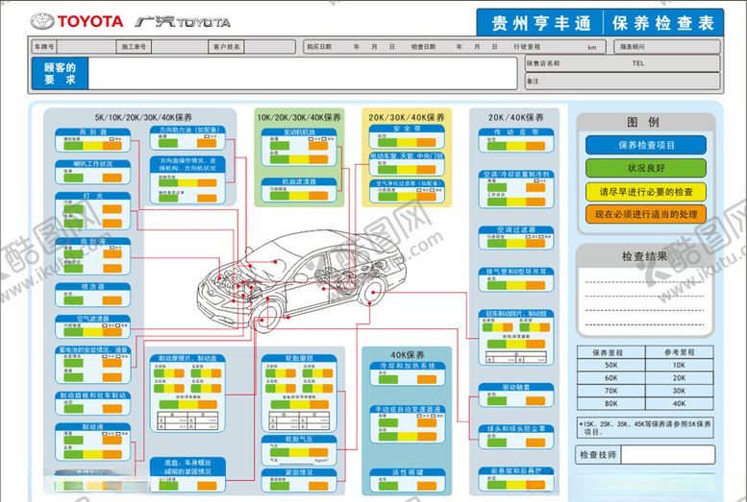Mark the orange block in 球头和球头防尘罩 card
The width and height of the screenshot is (747, 502).
pyautogui.click(x=535, y=442)
